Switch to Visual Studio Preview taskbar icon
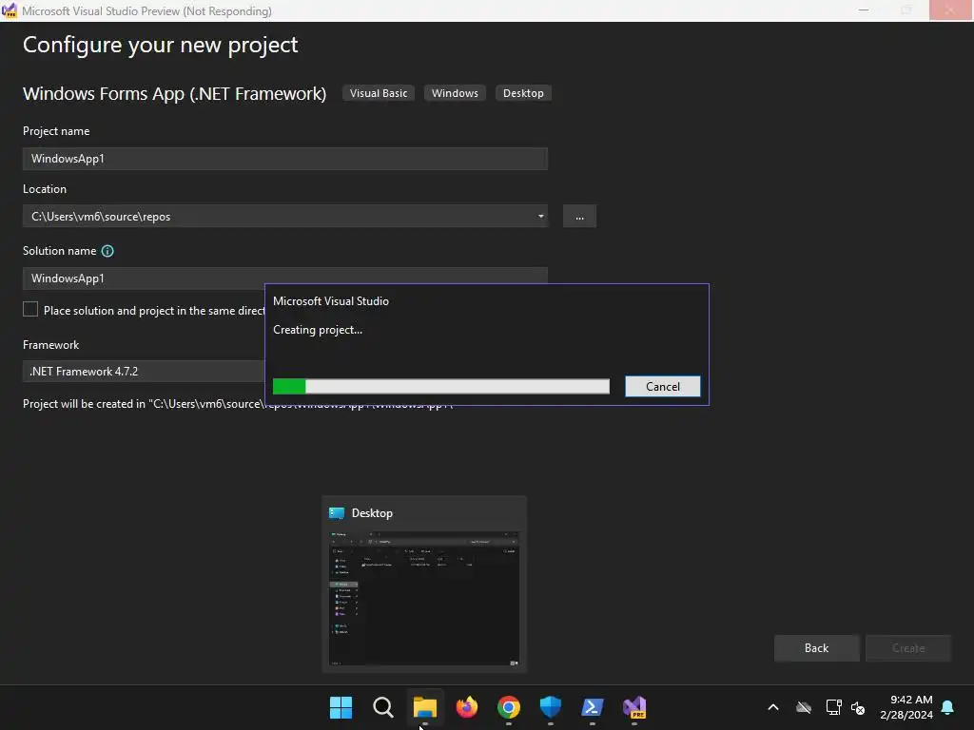The width and height of the screenshot is (974, 730). click(x=634, y=707)
